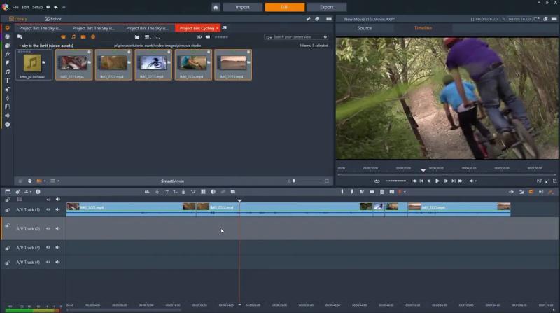Open Project Bin Cycling tab dropdown arrow
Viewport: 560px width, 313px height.
click(x=217, y=28)
